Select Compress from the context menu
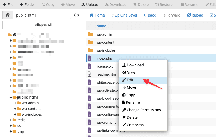The height and width of the screenshot is (137, 216). pos(135,125)
